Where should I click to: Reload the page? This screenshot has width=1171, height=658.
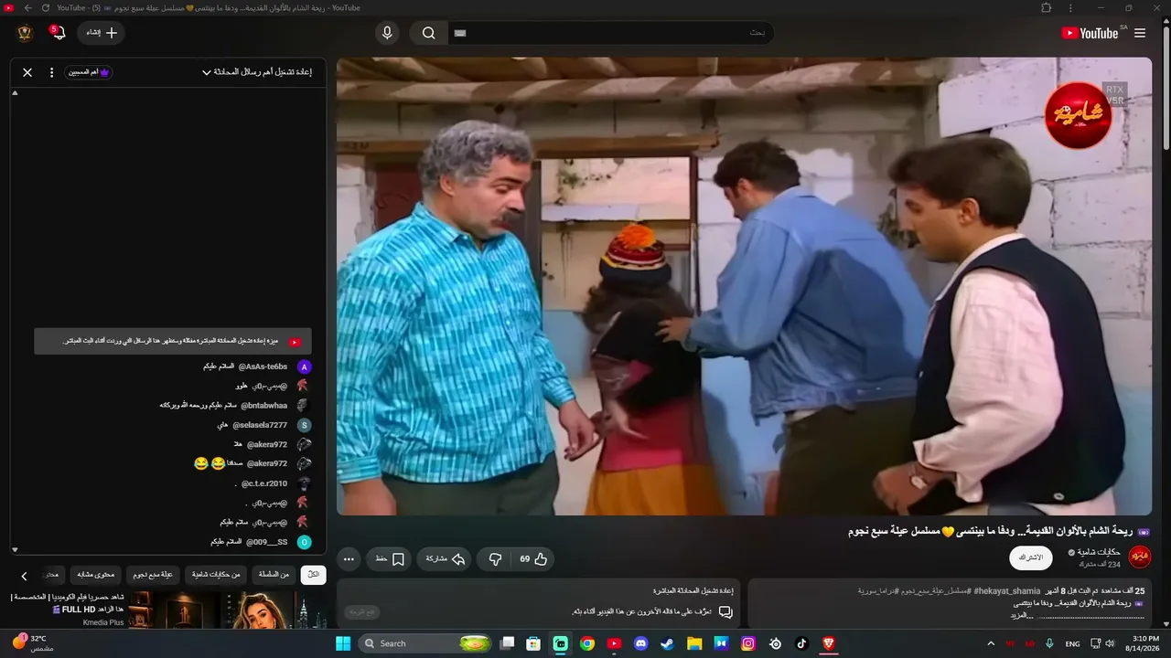pyautogui.click(x=45, y=8)
